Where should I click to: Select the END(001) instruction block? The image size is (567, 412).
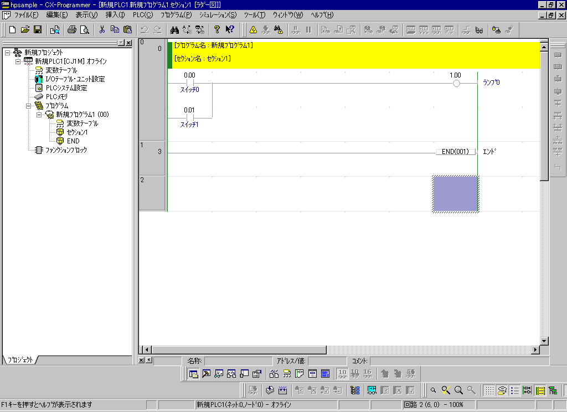point(455,152)
